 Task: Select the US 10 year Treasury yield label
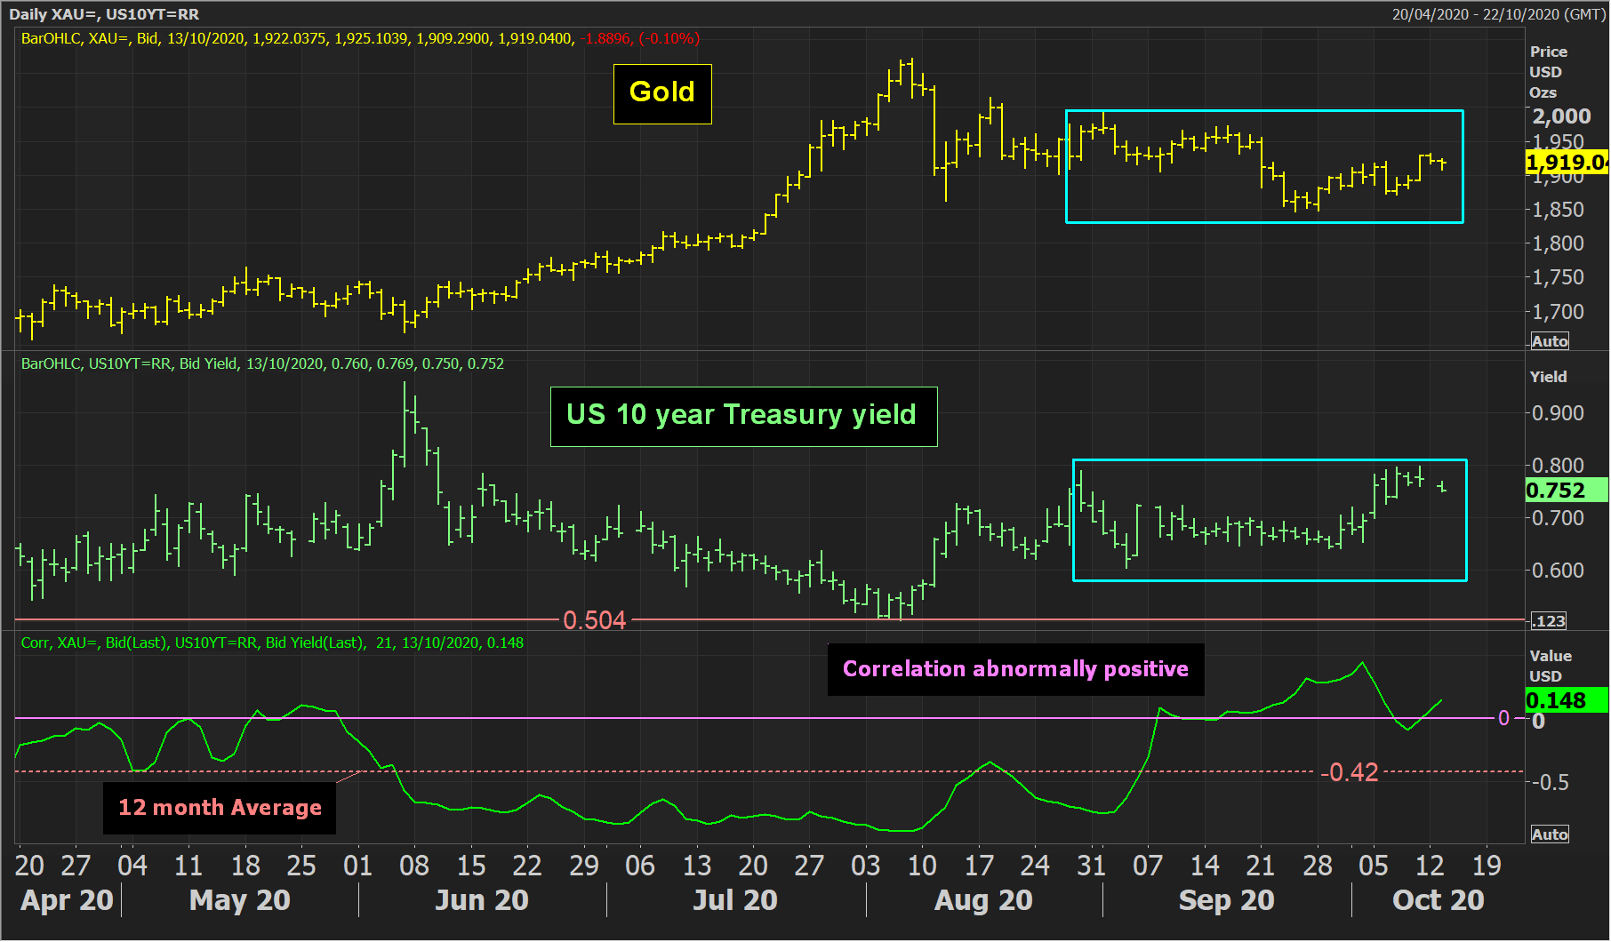(743, 416)
